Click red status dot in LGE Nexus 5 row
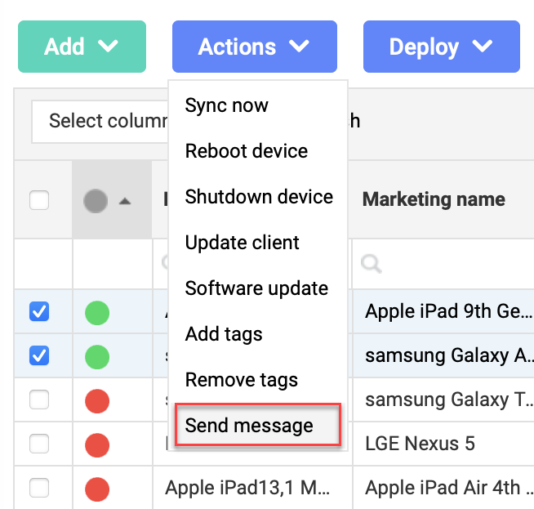The image size is (534, 509). pyautogui.click(x=96, y=444)
